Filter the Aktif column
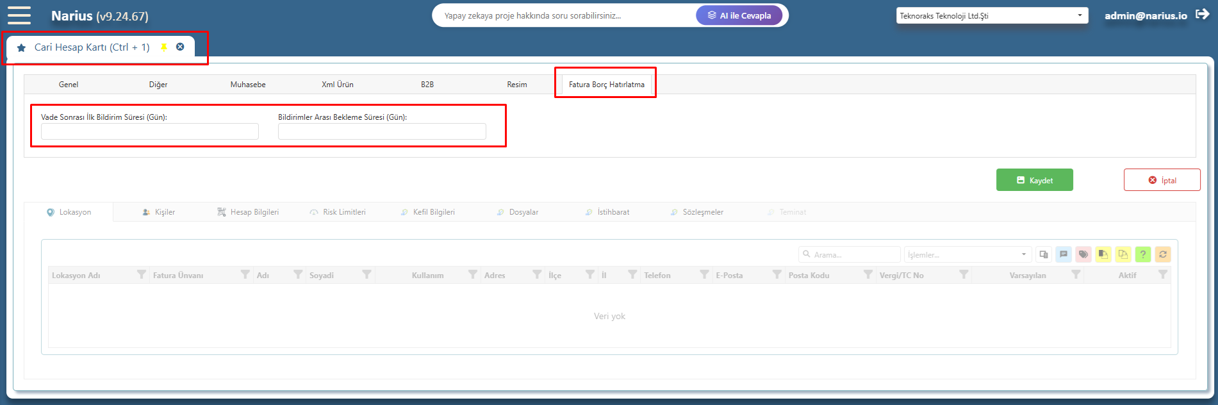 pos(1162,275)
